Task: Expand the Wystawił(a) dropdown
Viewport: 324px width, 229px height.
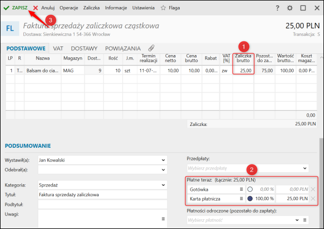Action: pyautogui.click(x=163, y=160)
